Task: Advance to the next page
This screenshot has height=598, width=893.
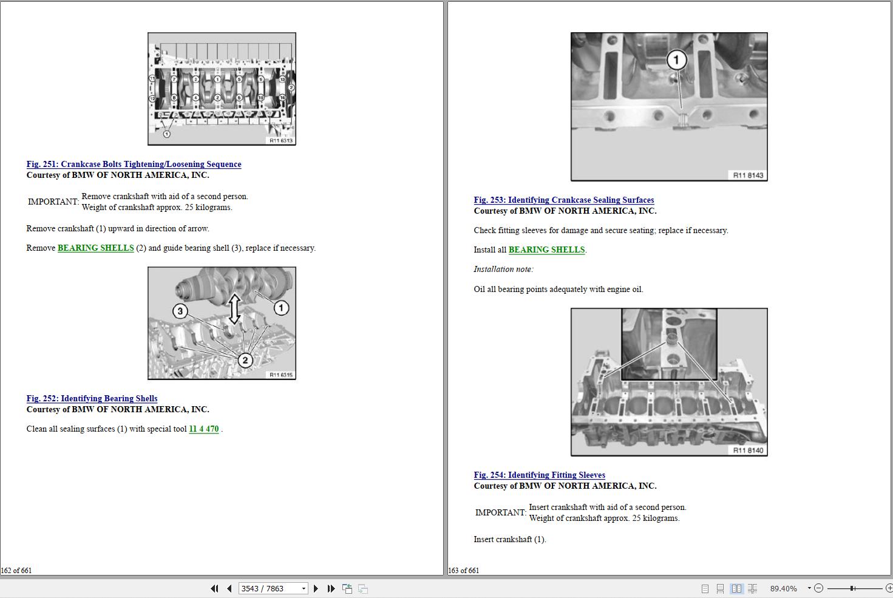Action: [x=316, y=588]
